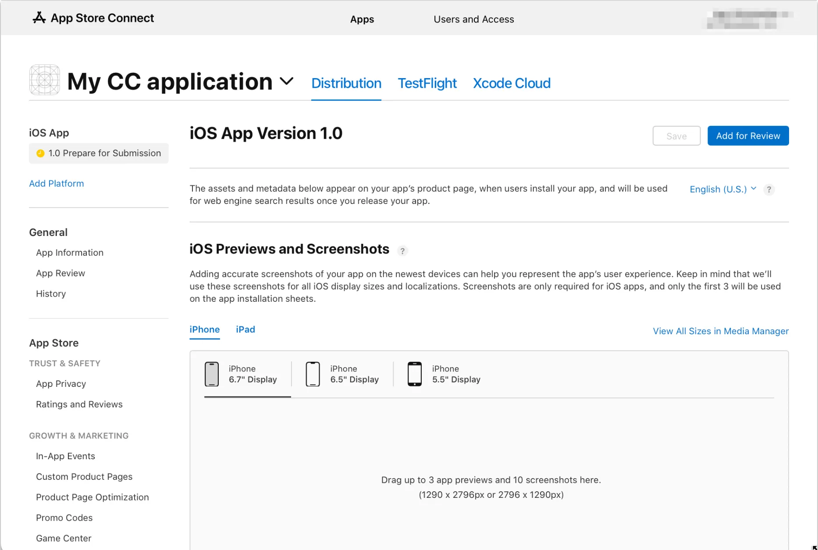Click the App Store Connect logo icon
This screenshot has width=818, height=550.
(x=39, y=18)
